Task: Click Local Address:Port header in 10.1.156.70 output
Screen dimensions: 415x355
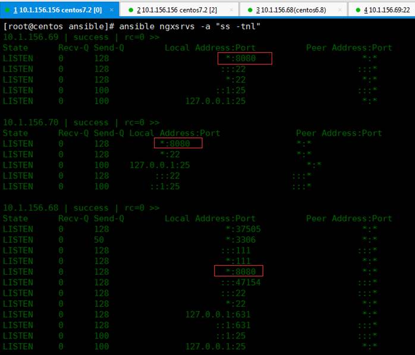Action: pyautogui.click(x=175, y=133)
